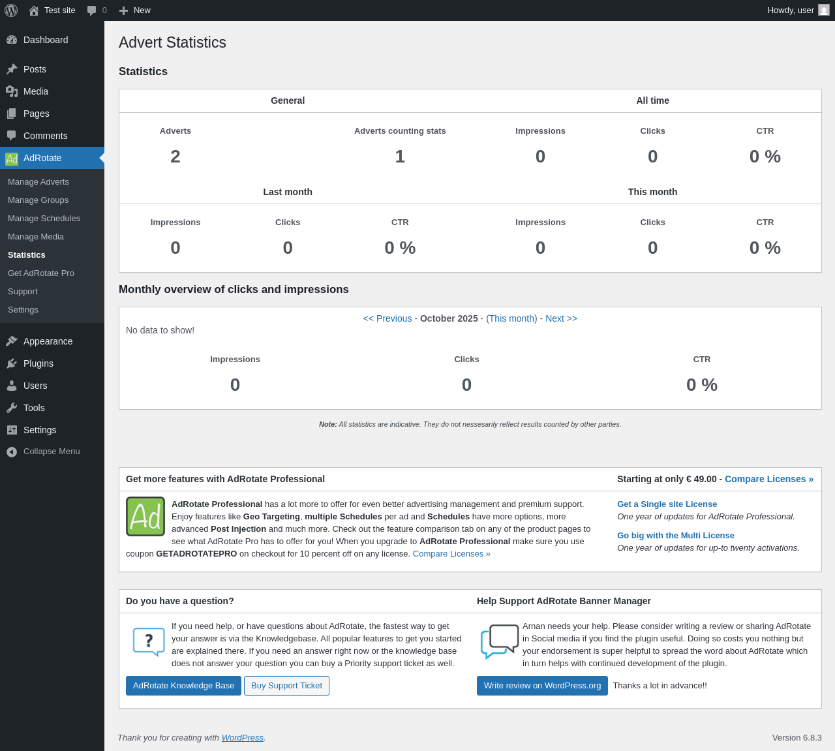Open AdRotate Settings submenu item

point(23,310)
